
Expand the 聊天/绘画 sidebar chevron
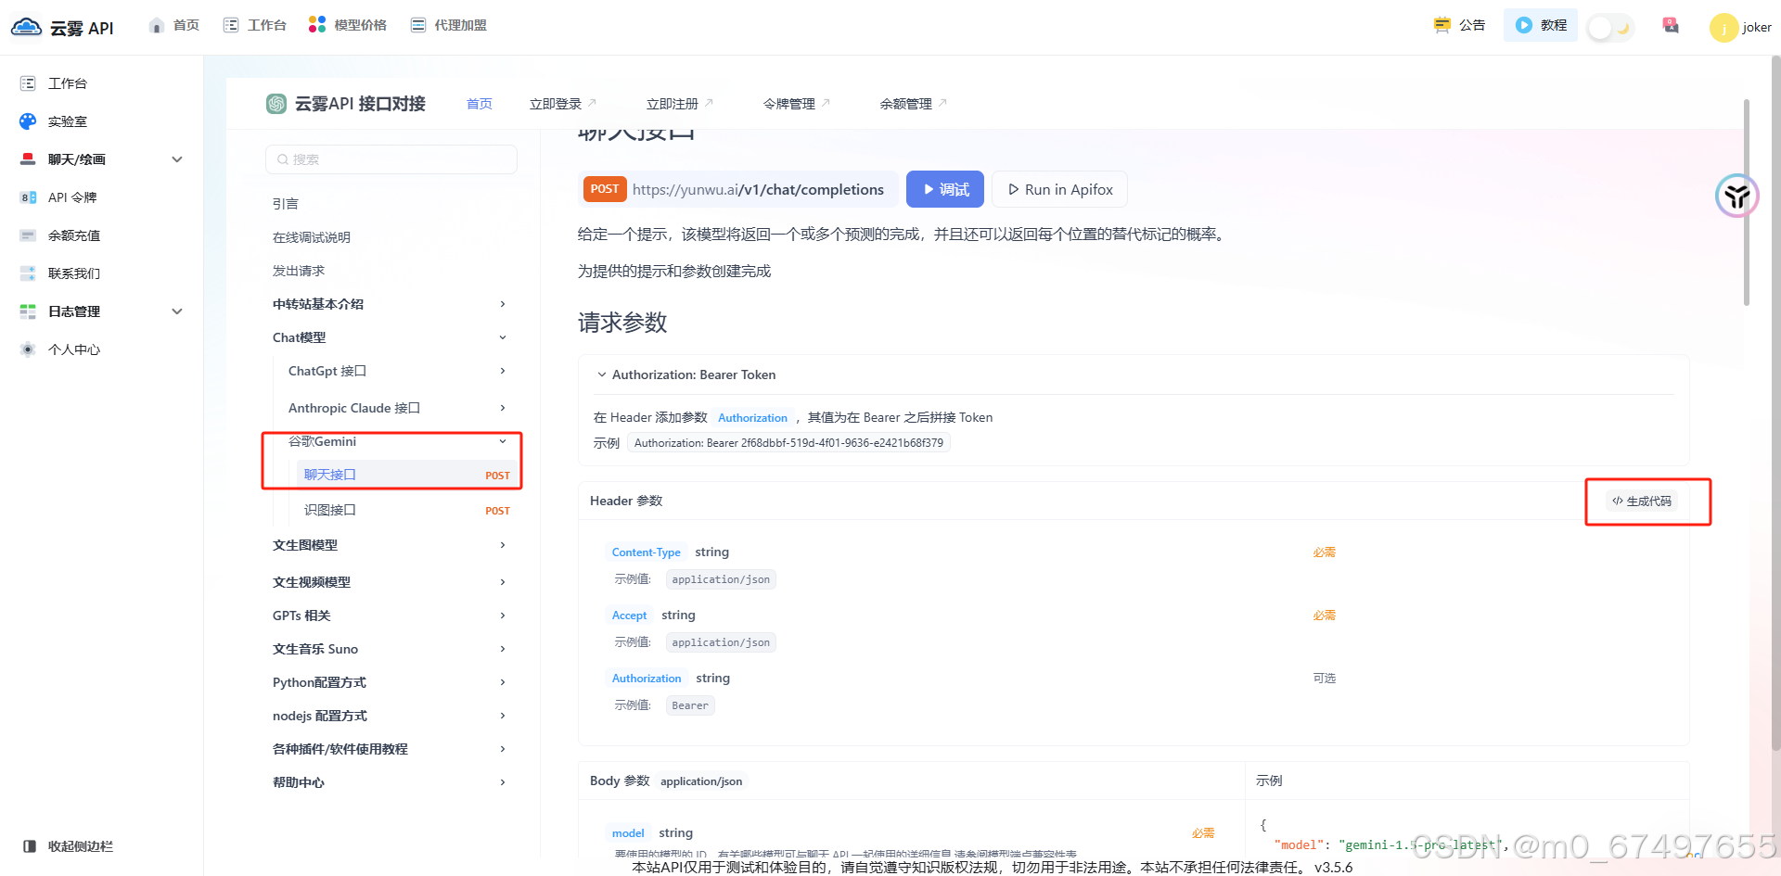coord(177,159)
